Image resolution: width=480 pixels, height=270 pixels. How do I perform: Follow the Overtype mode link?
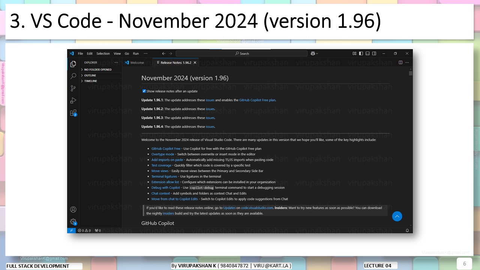[163, 154]
